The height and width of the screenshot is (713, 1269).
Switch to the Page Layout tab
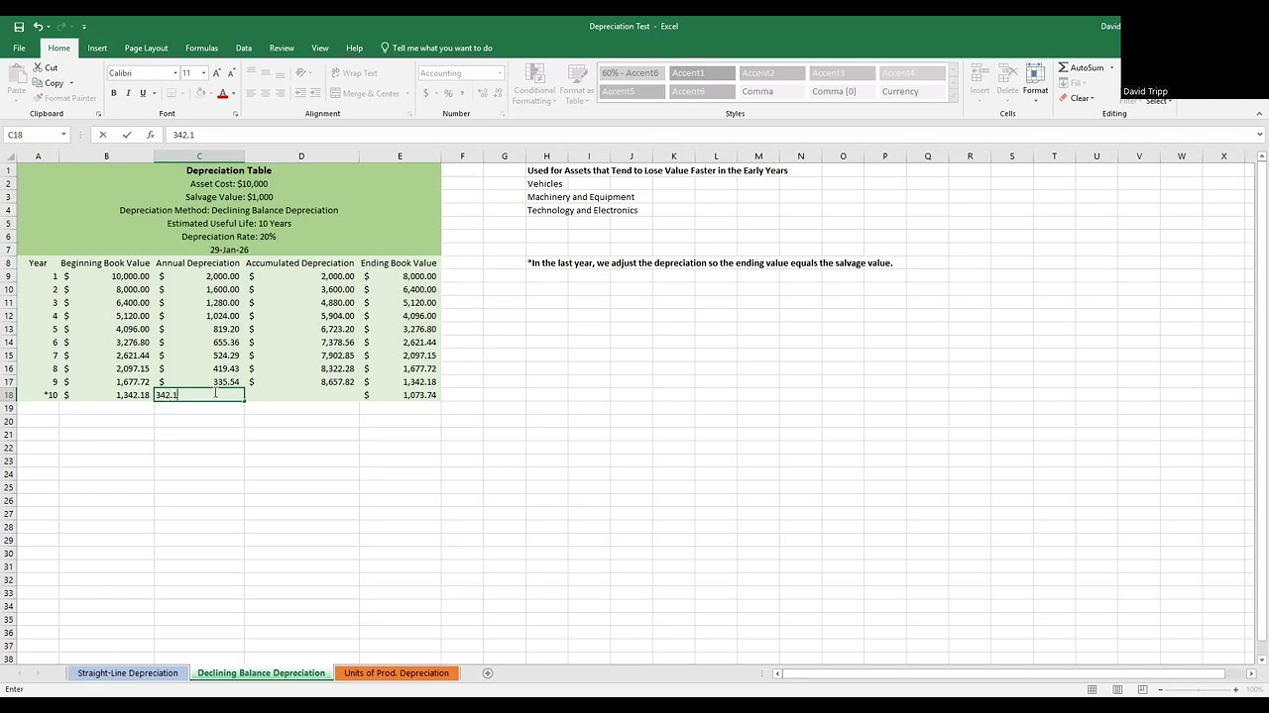coord(146,48)
